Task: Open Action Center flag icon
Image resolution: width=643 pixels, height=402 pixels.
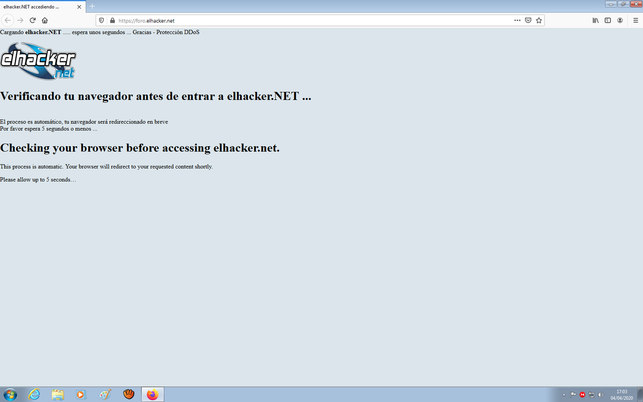Action: tap(573, 394)
